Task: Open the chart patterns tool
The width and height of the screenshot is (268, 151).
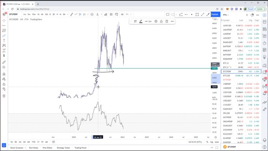Action: 4,45
